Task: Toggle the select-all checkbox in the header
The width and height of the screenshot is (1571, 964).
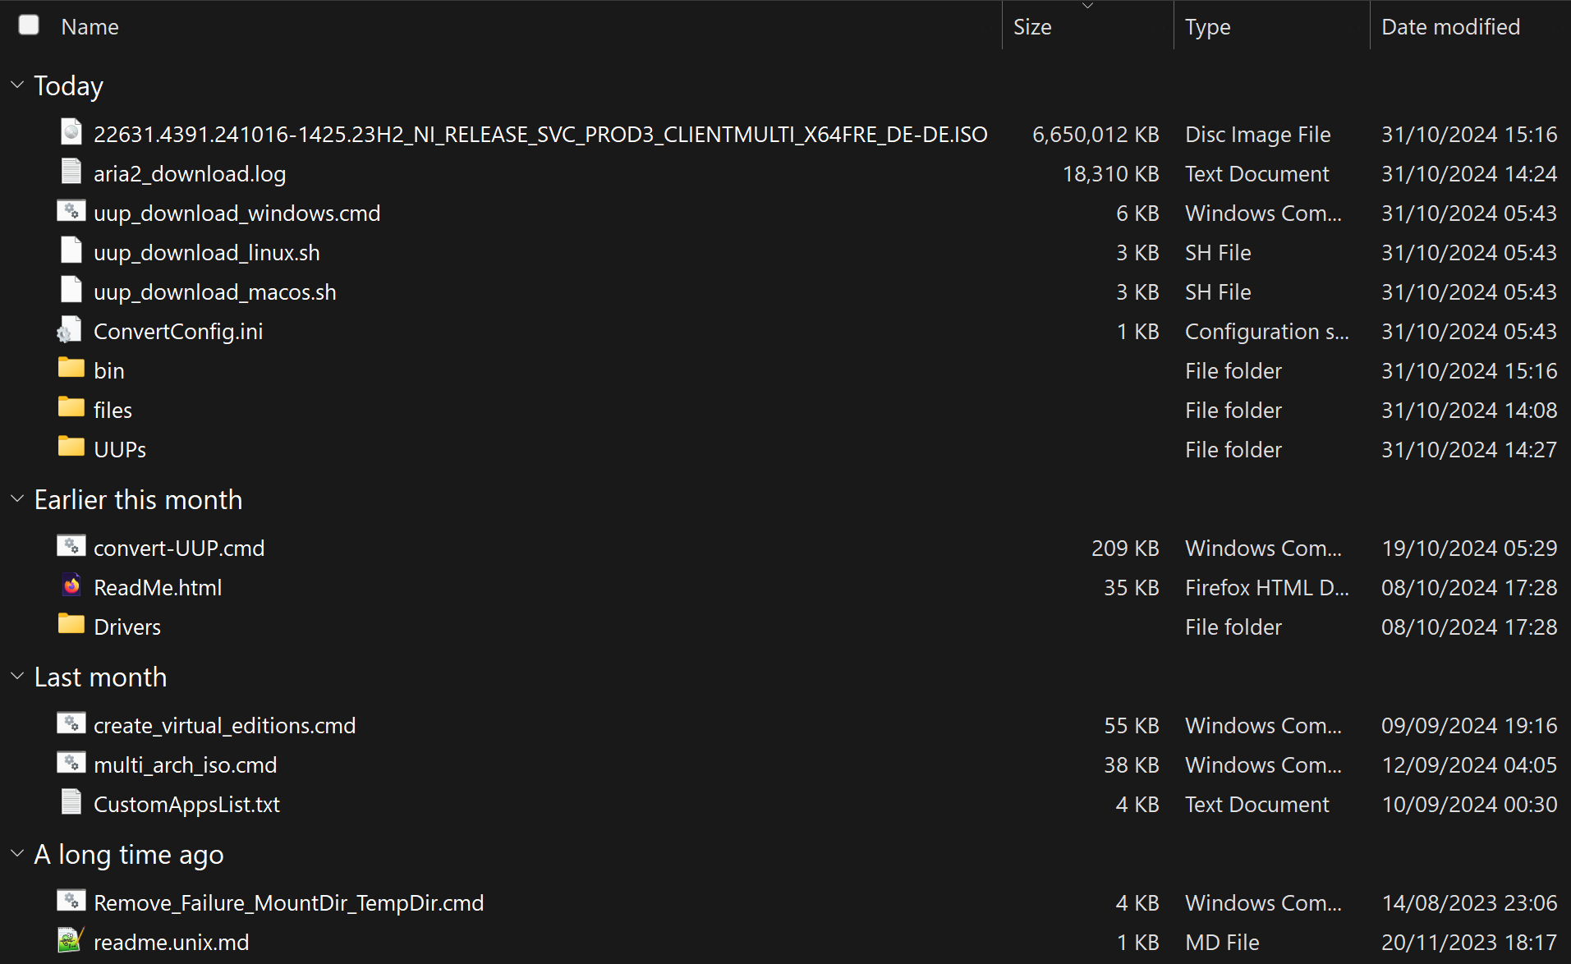Action: [29, 25]
